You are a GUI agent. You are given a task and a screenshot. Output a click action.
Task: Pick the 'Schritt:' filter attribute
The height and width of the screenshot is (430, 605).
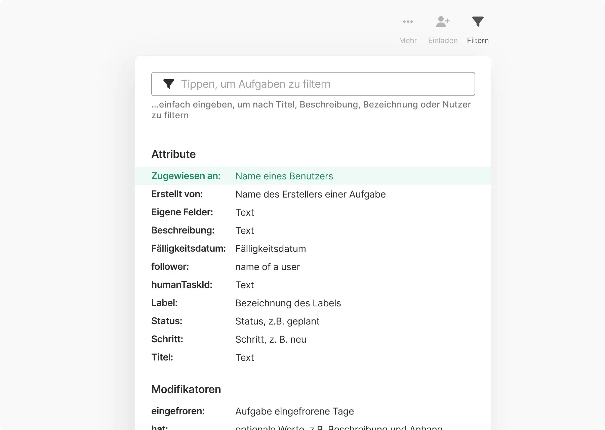[167, 339]
